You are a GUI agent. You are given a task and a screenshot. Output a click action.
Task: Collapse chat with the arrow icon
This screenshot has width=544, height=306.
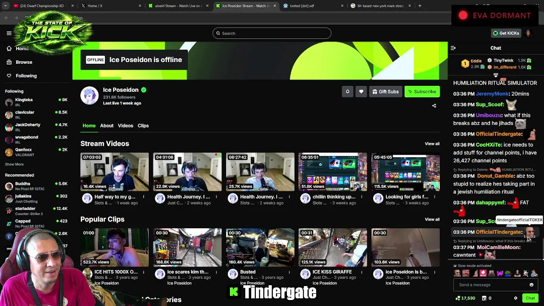pos(453,48)
